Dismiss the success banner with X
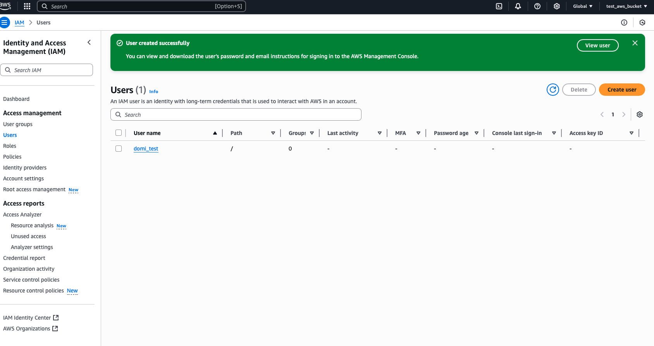 click(x=635, y=43)
